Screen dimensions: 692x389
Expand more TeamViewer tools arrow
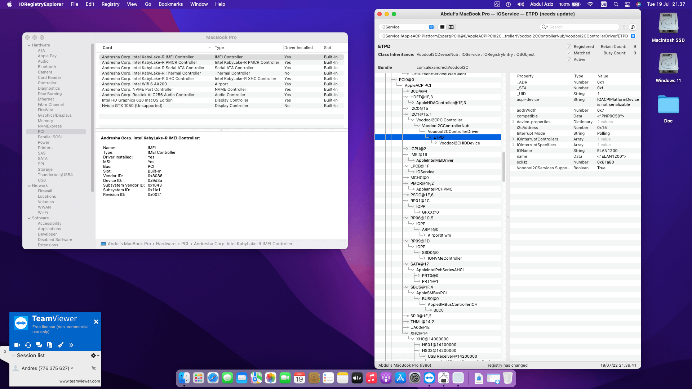(x=71, y=345)
